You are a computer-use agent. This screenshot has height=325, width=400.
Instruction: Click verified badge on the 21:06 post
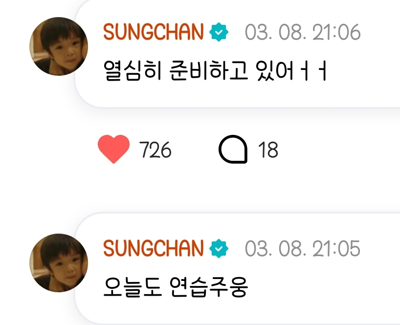coord(219,32)
